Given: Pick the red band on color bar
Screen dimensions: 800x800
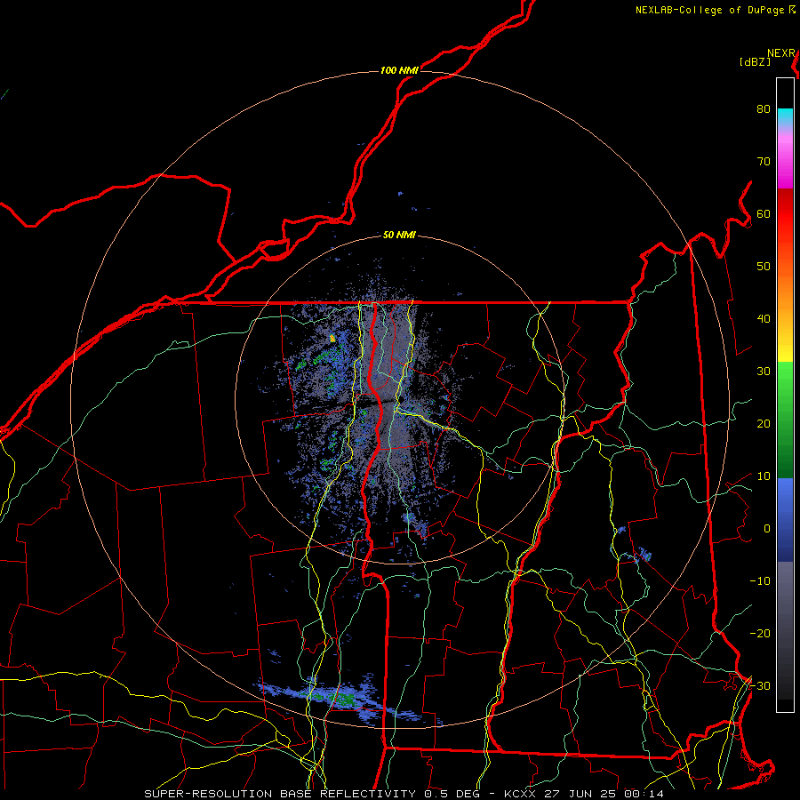Looking at the screenshot, I should [785, 214].
